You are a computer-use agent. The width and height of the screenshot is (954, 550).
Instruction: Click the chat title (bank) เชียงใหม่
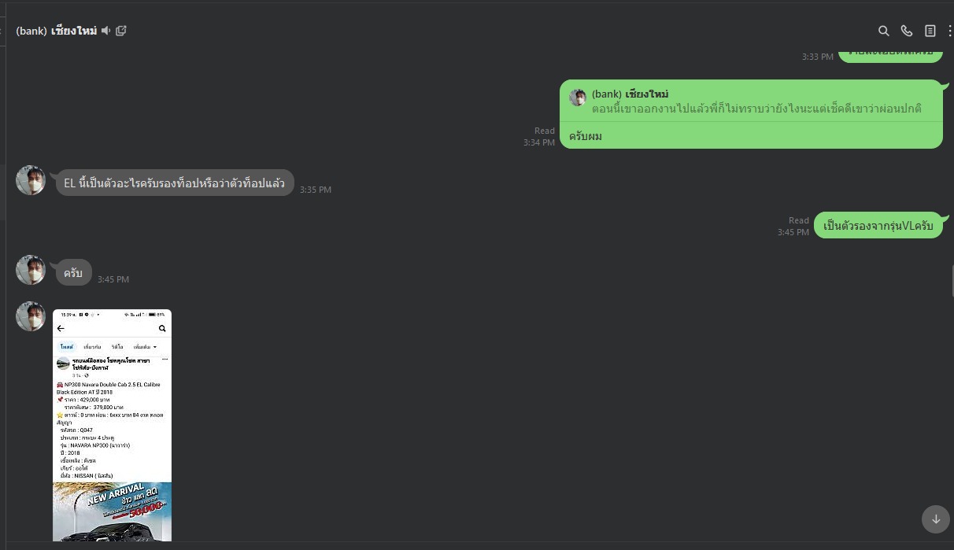tap(56, 31)
